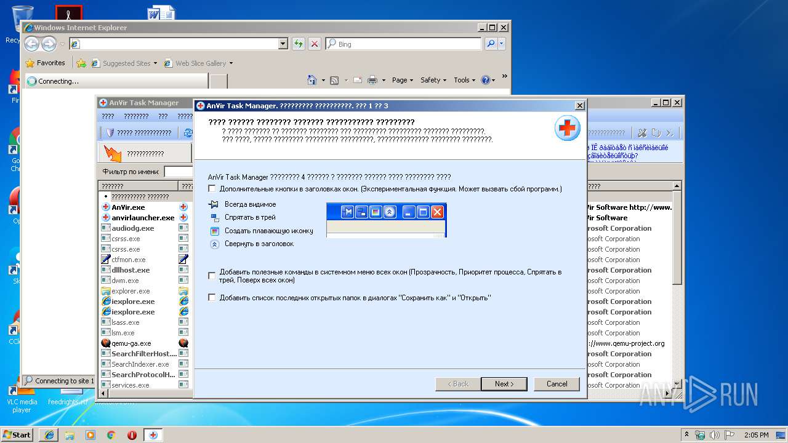Image resolution: width=788 pixels, height=443 pixels.
Task: Click the copy icon in AnVir toolbar
Action: coord(656,132)
